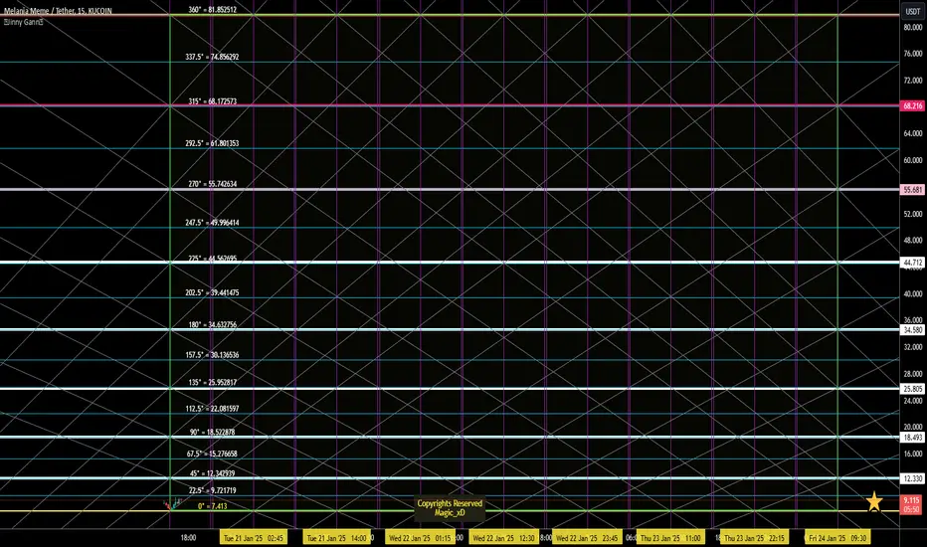This screenshot has width=927, height=547.
Task: Click the 22.5° = 9.721719 level label
Action: (212, 490)
